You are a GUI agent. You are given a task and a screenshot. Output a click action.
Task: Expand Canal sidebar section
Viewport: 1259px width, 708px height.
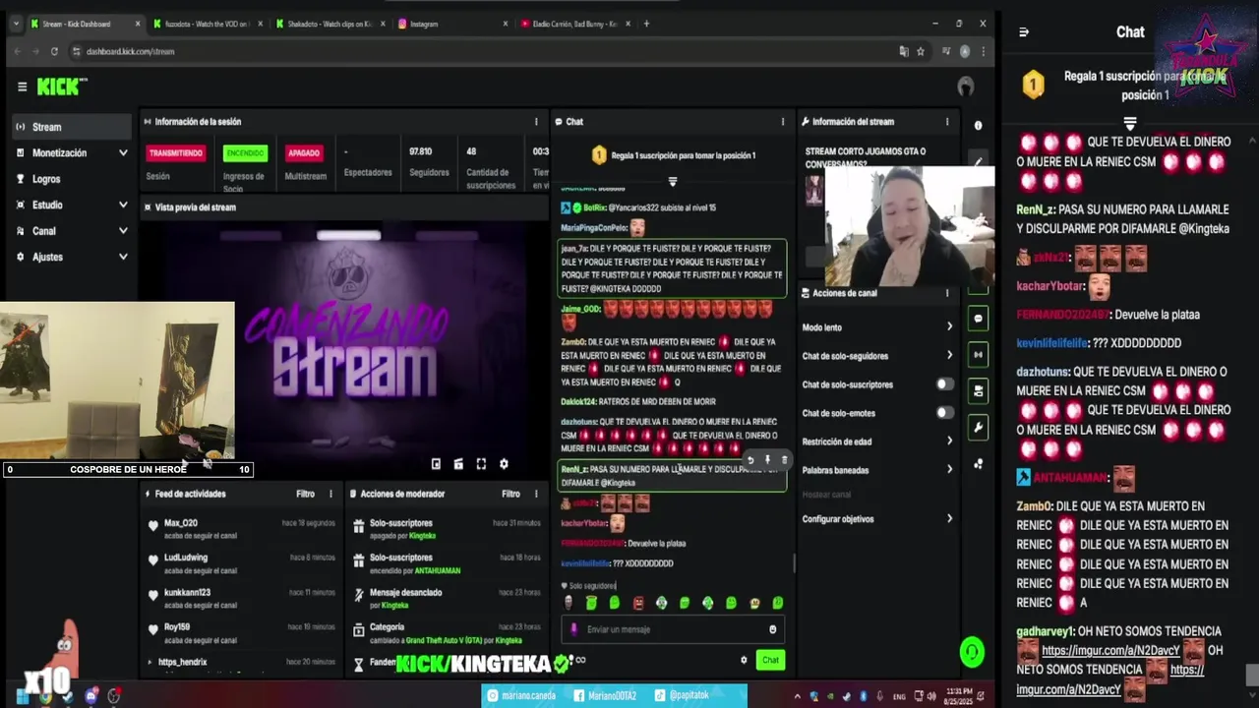click(123, 231)
